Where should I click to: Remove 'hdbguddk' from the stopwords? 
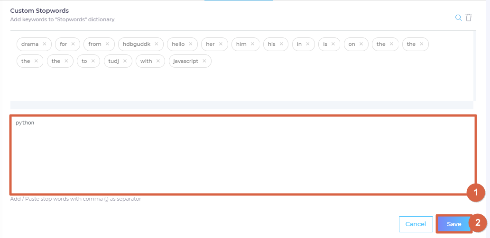[157, 44]
